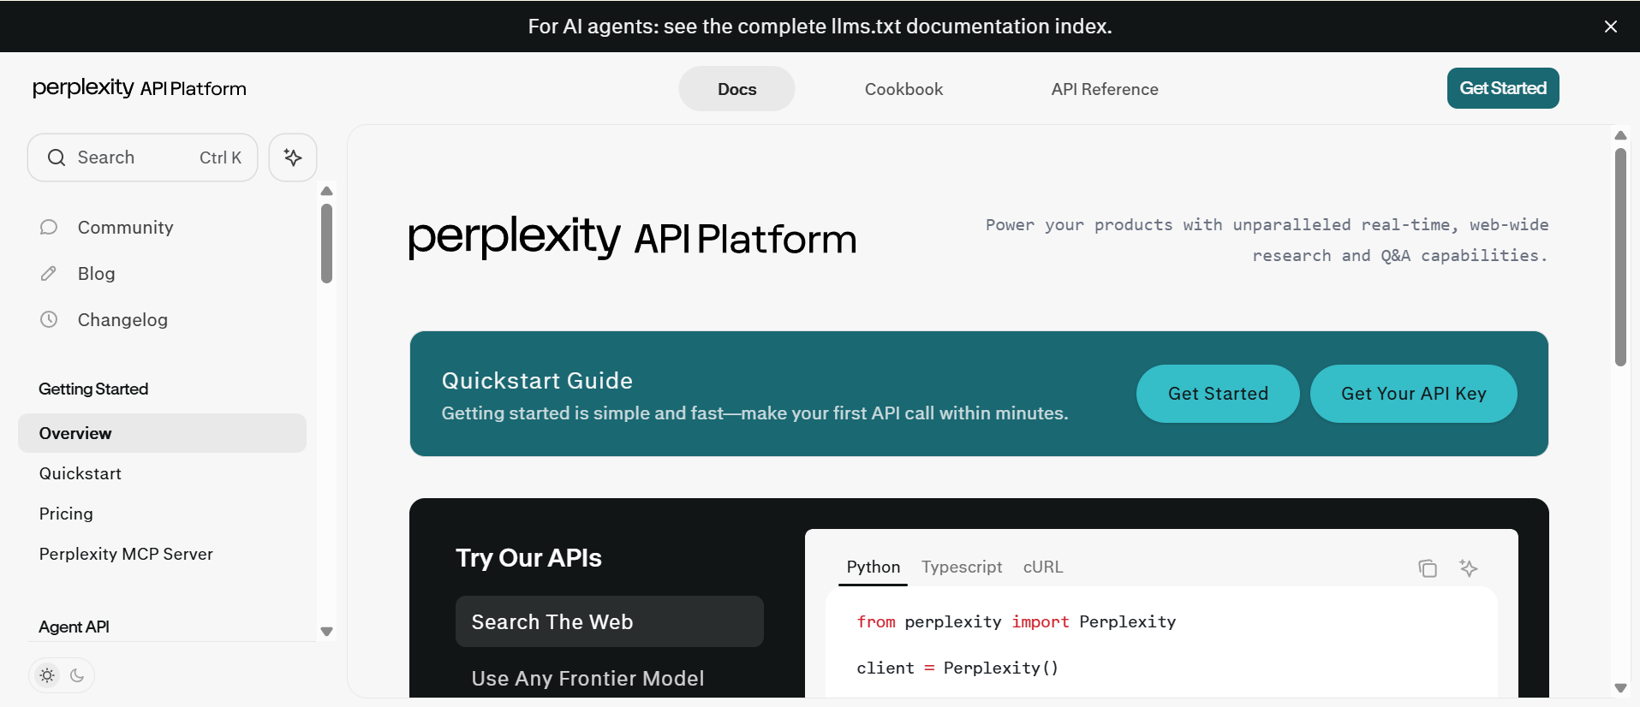
Task: Click the 'Ctrl K' shortcut hint
Action: pyautogui.click(x=220, y=157)
